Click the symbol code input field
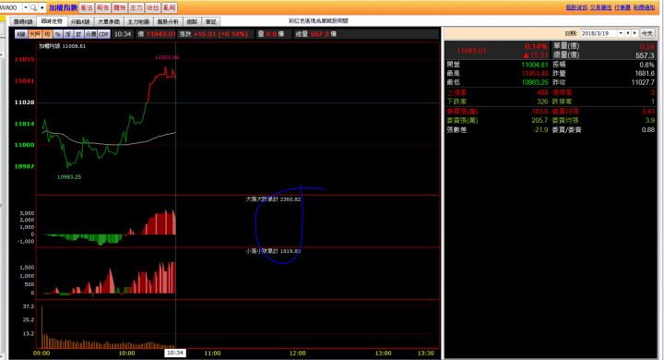The height and width of the screenshot is (360, 664). pos(11,7)
